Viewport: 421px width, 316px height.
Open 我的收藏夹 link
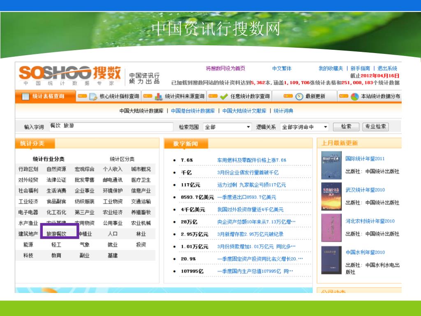[x=331, y=69]
